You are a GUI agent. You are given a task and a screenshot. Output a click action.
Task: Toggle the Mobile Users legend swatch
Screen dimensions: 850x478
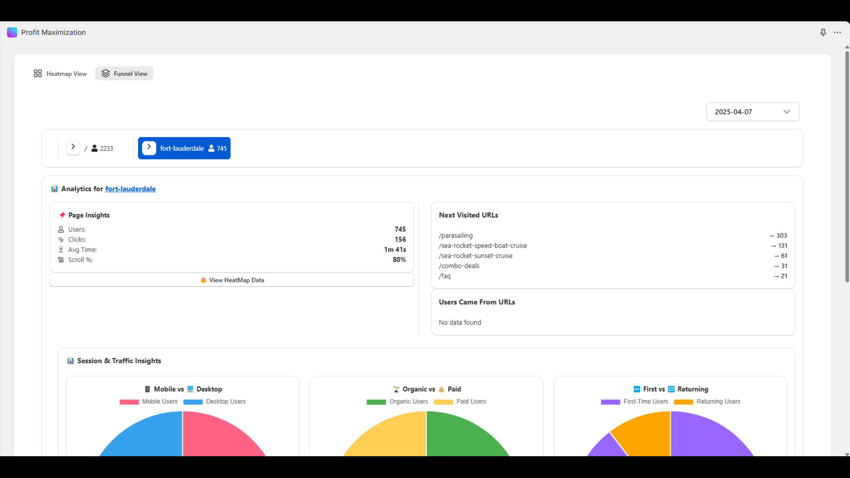coord(129,402)
